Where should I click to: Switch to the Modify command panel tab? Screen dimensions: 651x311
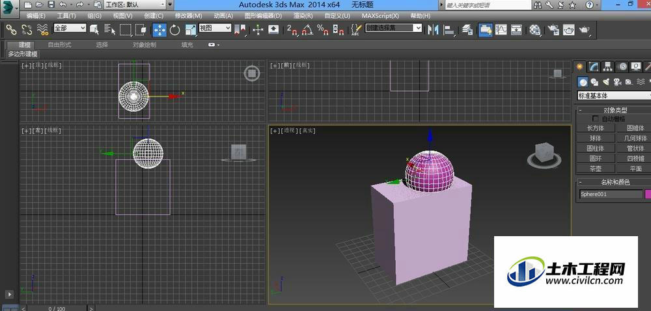point(594,66)
